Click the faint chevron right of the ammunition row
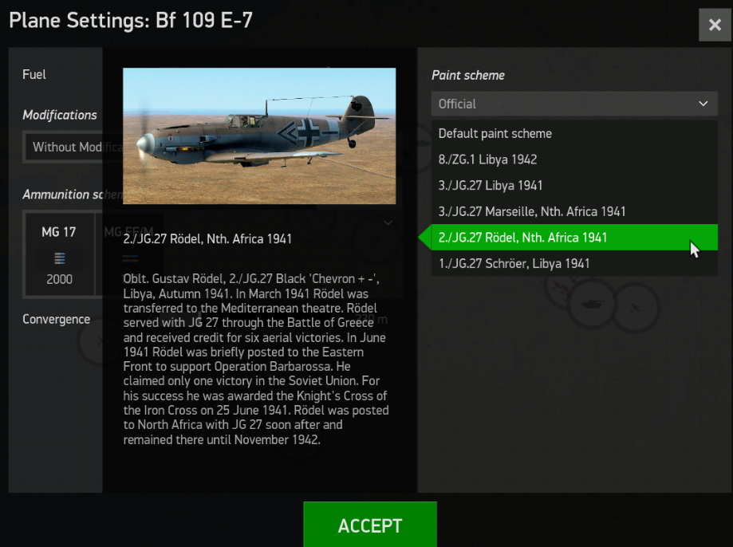Image resolution: width=733 pixels, height=547 pixels. pos(388,222)
